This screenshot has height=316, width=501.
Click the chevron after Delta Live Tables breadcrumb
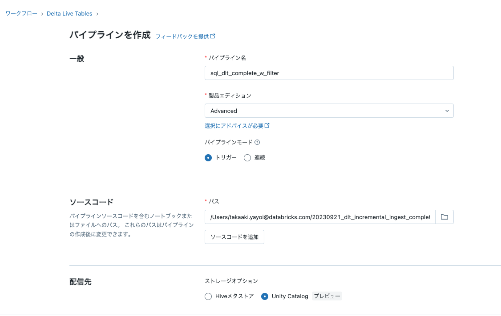pyautogui.click(x=97, y=14)
